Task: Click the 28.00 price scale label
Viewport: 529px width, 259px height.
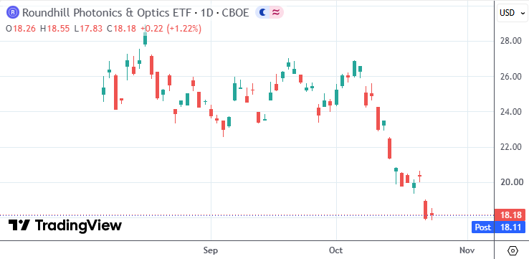Action: pyautogui.click(x=511, y=41)
